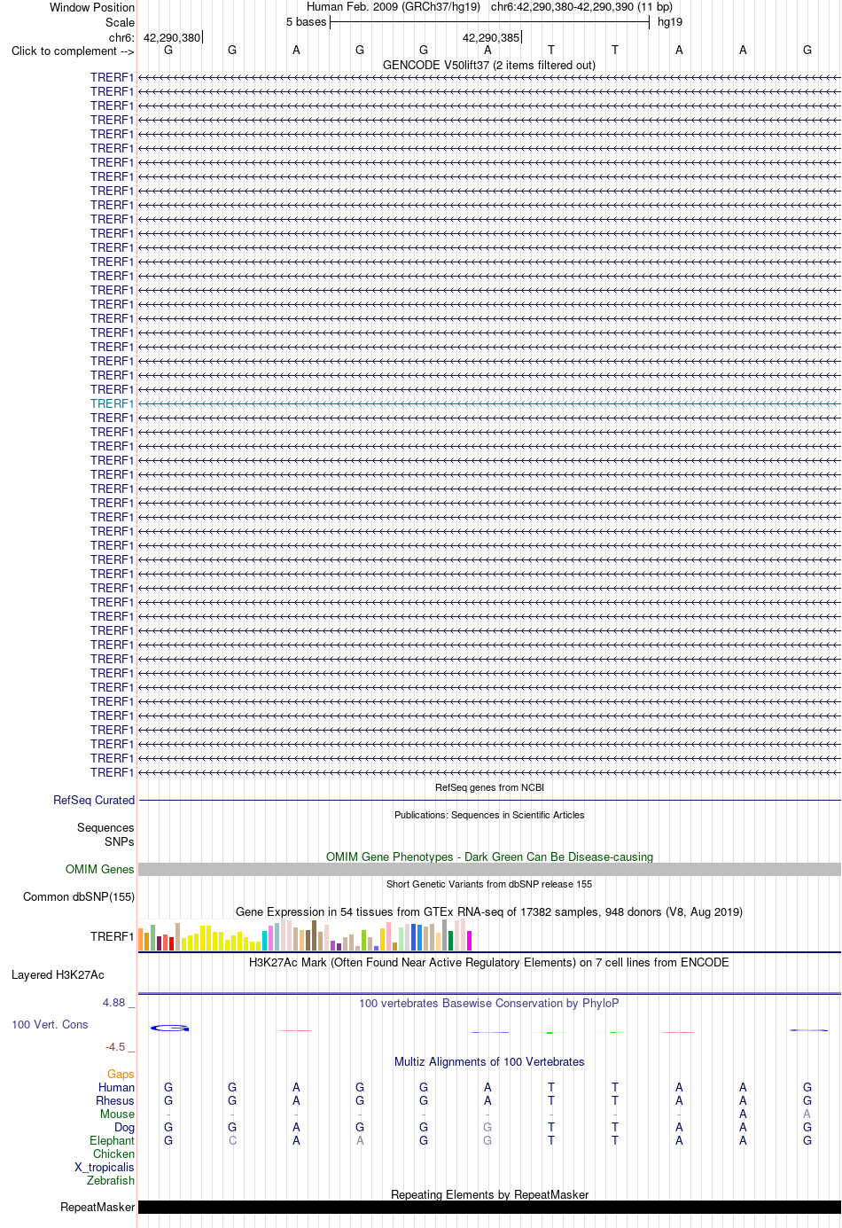The width and height of the screenshot is (842, 1228).
Task: Click 'RefSeq genes from NCBI' track title
Action: (x=489, y=787)
